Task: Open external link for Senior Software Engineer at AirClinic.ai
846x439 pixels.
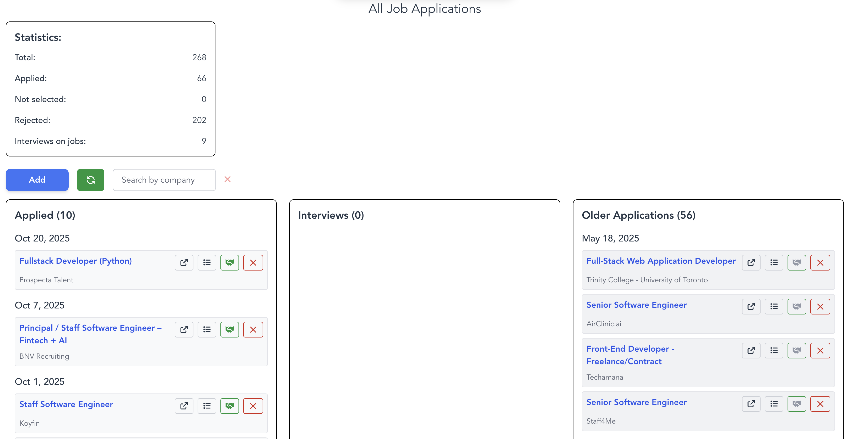Action: pos(751,306)
